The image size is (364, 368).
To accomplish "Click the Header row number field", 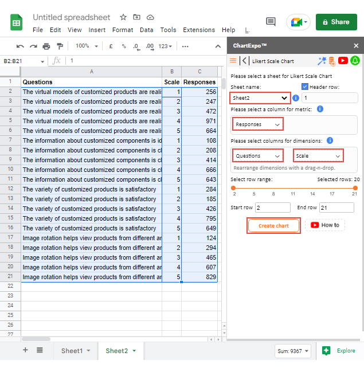I will point(330,97).
